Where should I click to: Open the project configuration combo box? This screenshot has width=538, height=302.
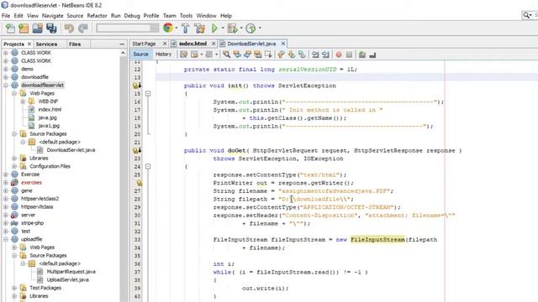click(x=127, y=28)
